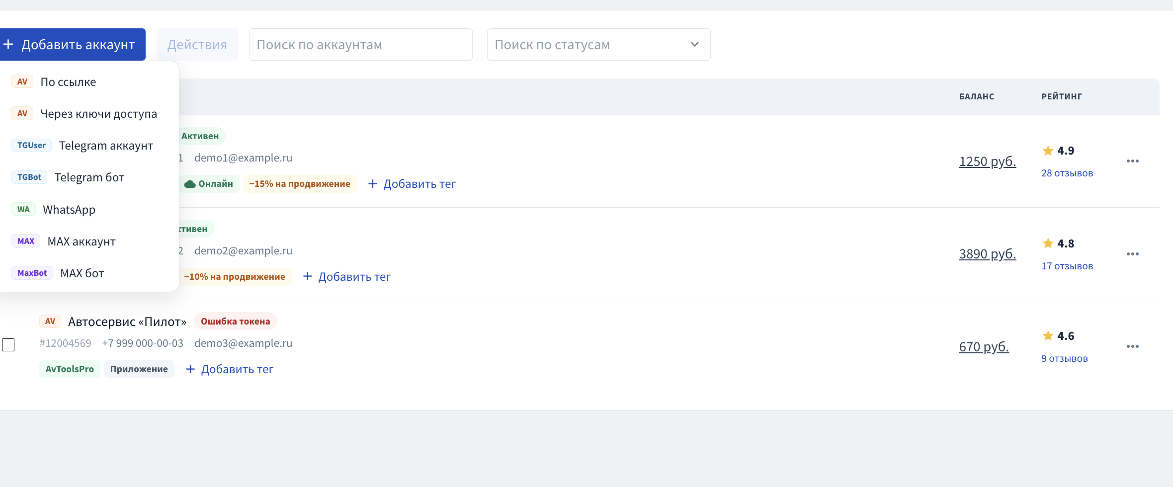1173x487 pixels.
Task: Click Добавить тег in demo1@example.ru row
Action: pyautogui.click(x=412, y=184)
